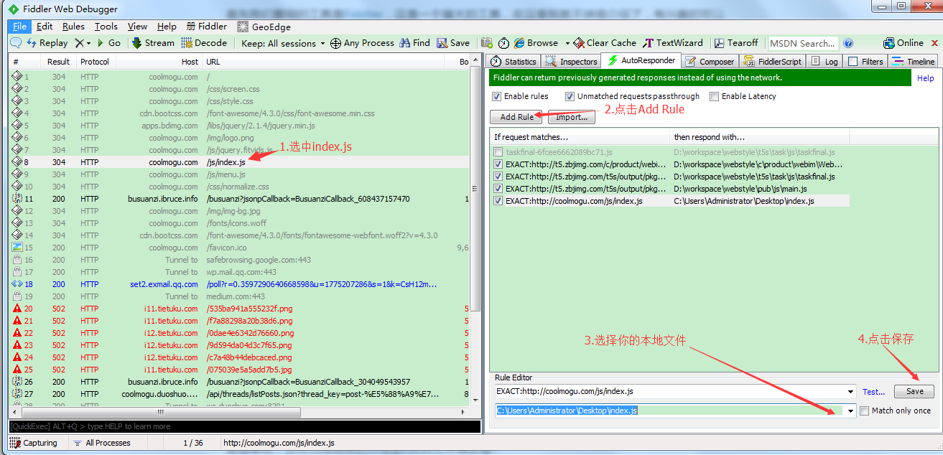This screenshot has height=455, width=943.
Task: Toggle Stream mode in the toolbar
Action: 153,43
